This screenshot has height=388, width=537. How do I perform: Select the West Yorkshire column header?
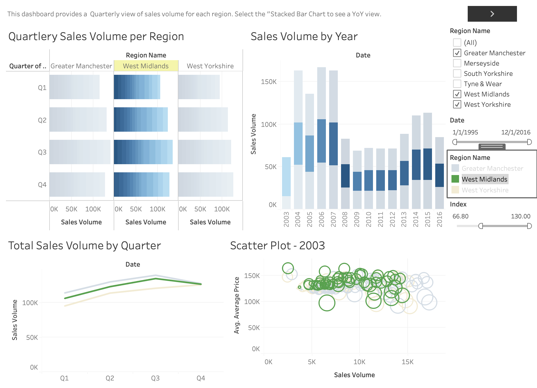point(210,66)
